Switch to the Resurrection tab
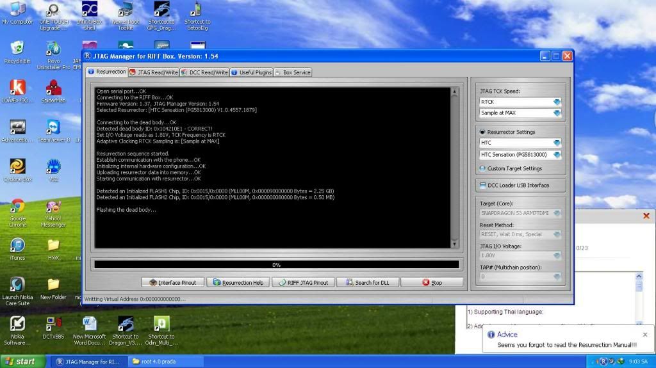656x368 pixels. coord(107,72)
